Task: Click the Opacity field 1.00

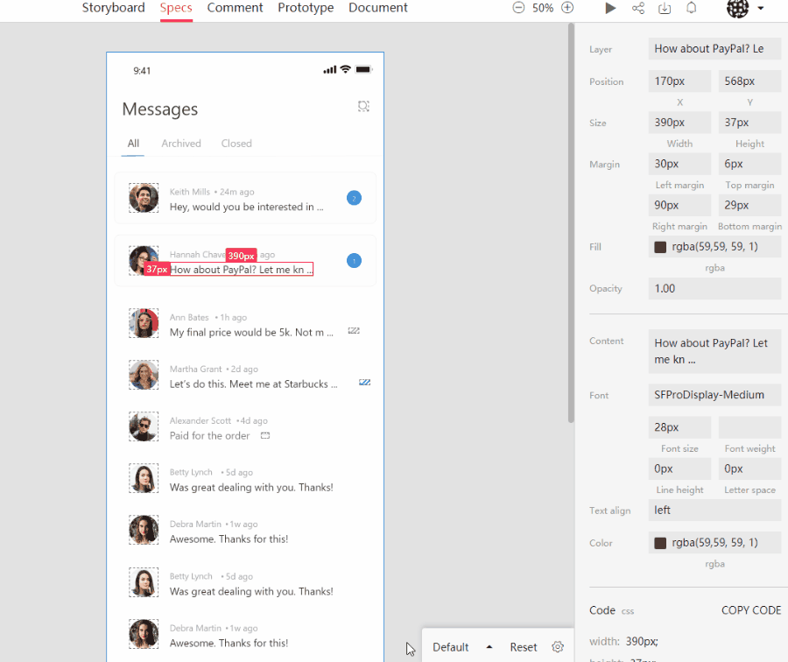Action: pos(714,288)
